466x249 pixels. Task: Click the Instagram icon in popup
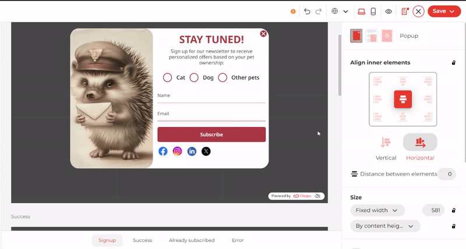coord(177,151)
